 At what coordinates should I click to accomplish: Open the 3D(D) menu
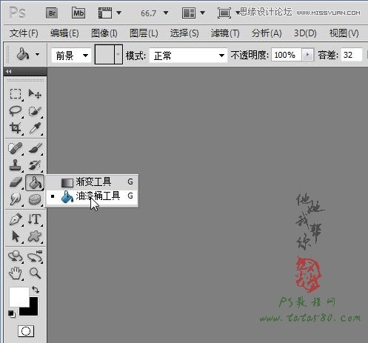pos(305,33)
